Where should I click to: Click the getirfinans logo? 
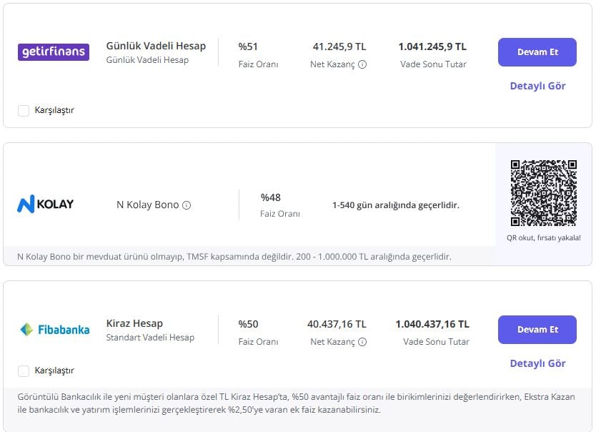pos(53,51)
